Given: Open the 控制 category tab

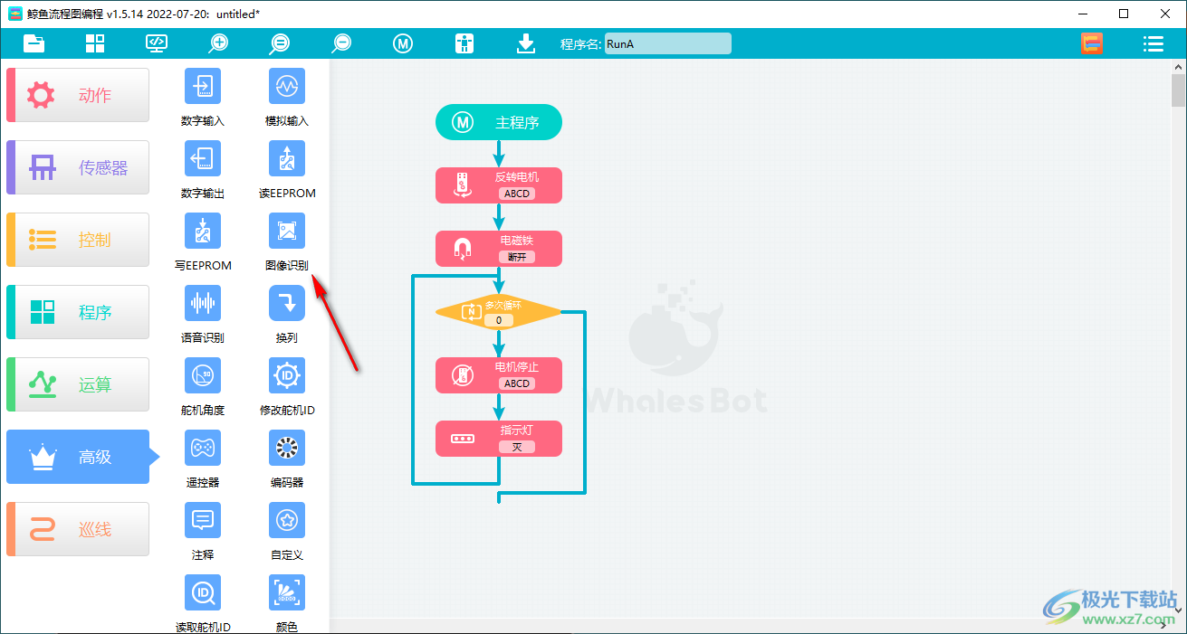Looking at the screenshot, I should pyautogui.click(x=78, y=240).
